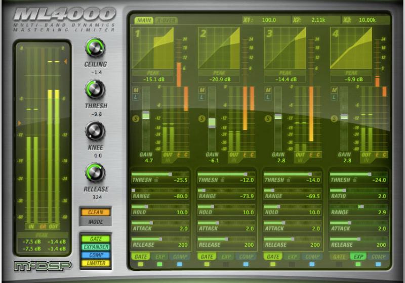Click band 2 E meter label
Viewport: 405px width, 283px height.
245,155
